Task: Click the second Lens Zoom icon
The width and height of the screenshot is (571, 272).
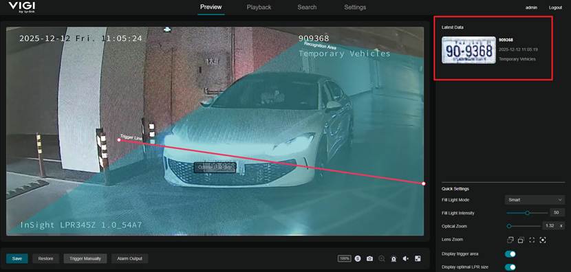Action: click(521, 240)
